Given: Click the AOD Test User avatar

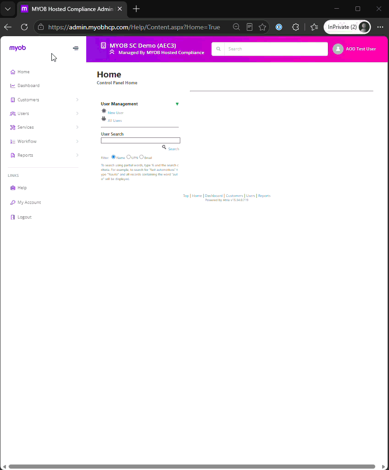Looking at the screenshot, I should [338, 49].
